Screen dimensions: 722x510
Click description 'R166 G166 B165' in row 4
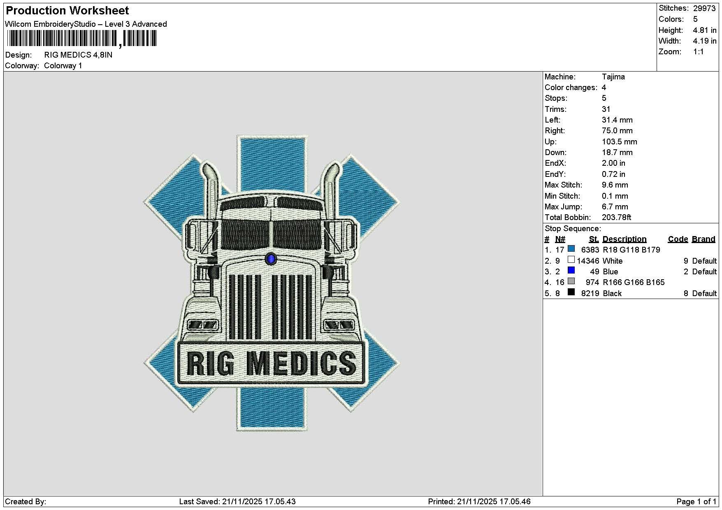coord(634,282)
